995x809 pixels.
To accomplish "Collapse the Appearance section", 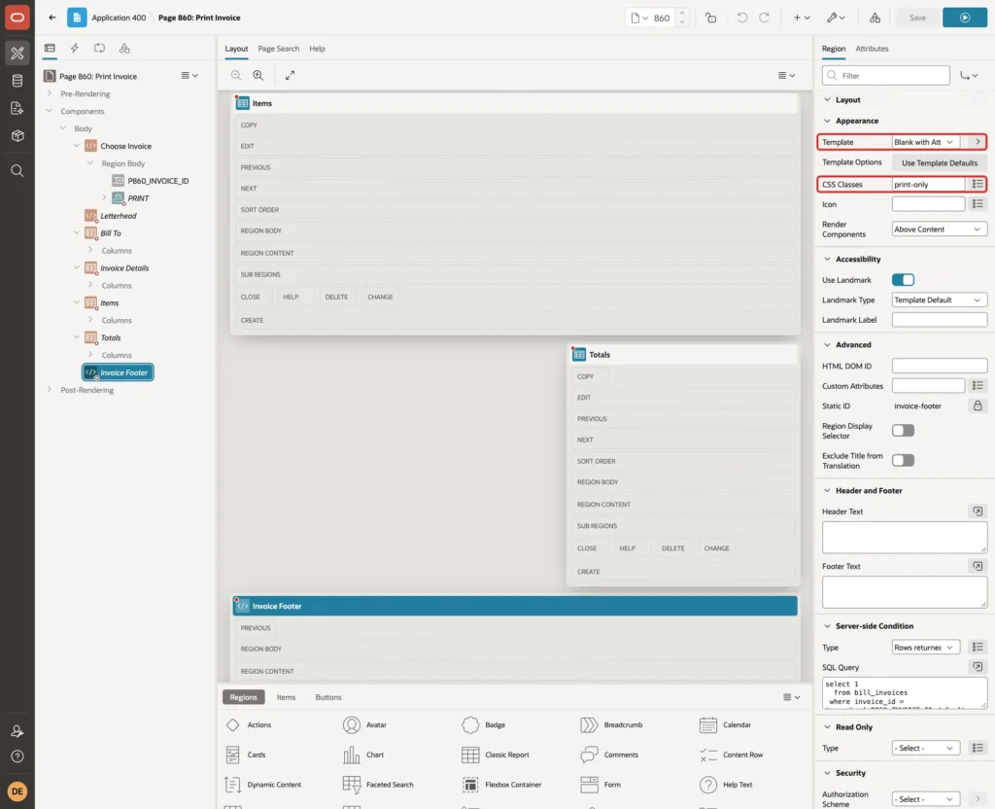I will [827, 121].
